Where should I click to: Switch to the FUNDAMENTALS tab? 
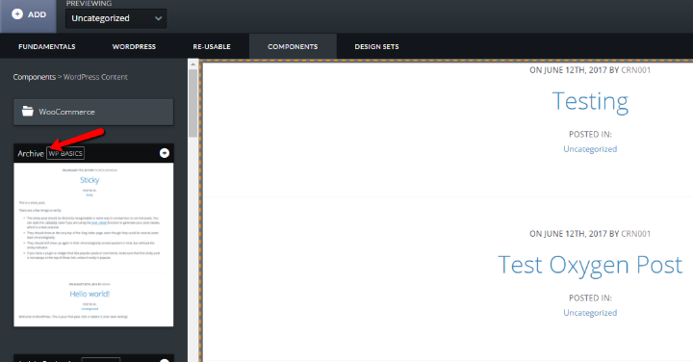click(47, 46)
